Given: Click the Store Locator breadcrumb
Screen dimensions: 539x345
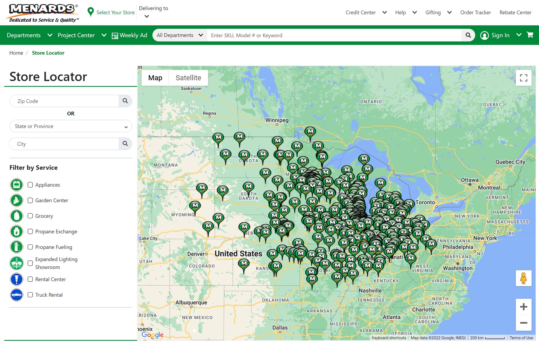Looking at the screenshot, I should [x=48, y=53].
